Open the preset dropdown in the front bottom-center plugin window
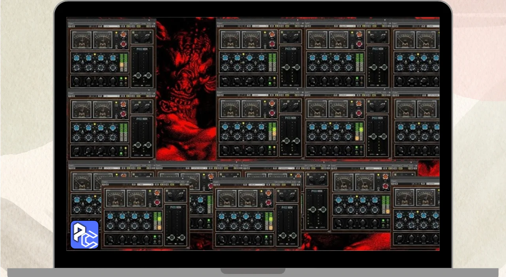The width and height of the screenshot is (506, 277). [x=257, y=184]
